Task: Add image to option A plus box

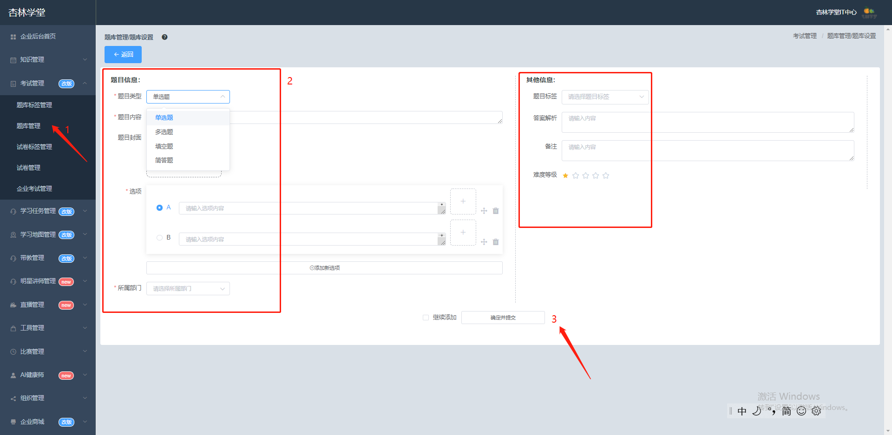Action: (463, 201)
